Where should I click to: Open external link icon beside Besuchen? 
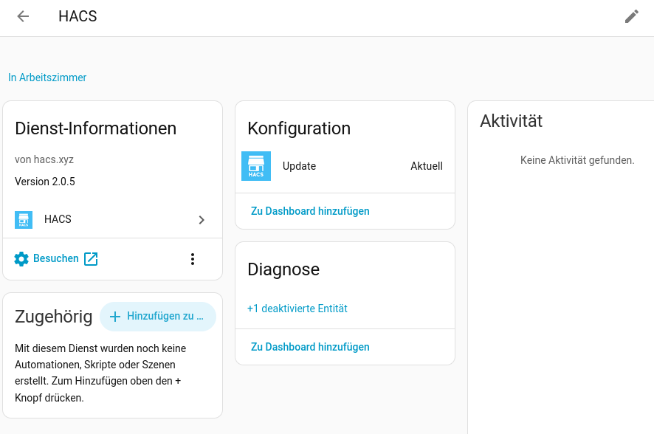91,259
